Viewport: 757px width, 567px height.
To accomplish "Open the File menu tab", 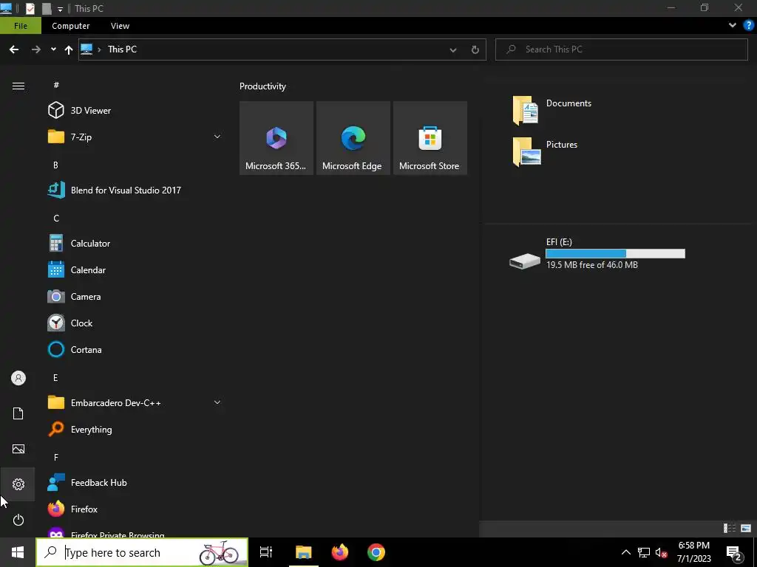I will click(x=21, y=26).
